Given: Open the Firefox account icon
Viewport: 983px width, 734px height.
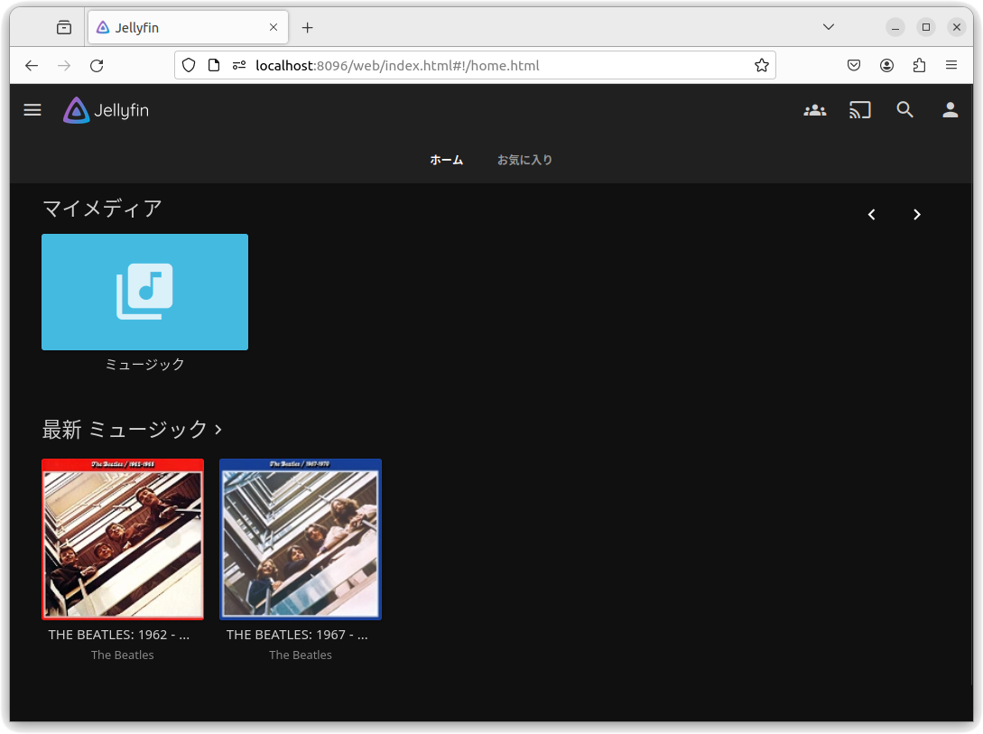Looking at the screenshot, I should [x=886, y=65].
